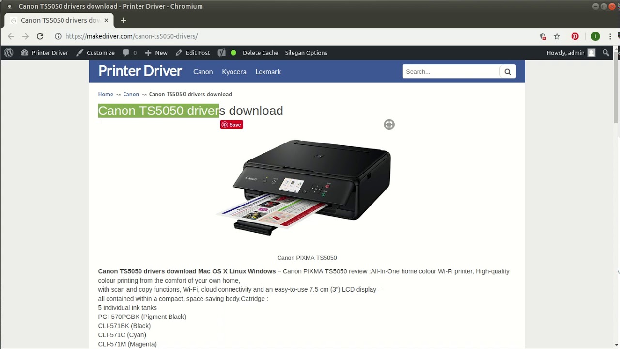
Task: Click the green Yoast status dot
Action: pos(233,53)
